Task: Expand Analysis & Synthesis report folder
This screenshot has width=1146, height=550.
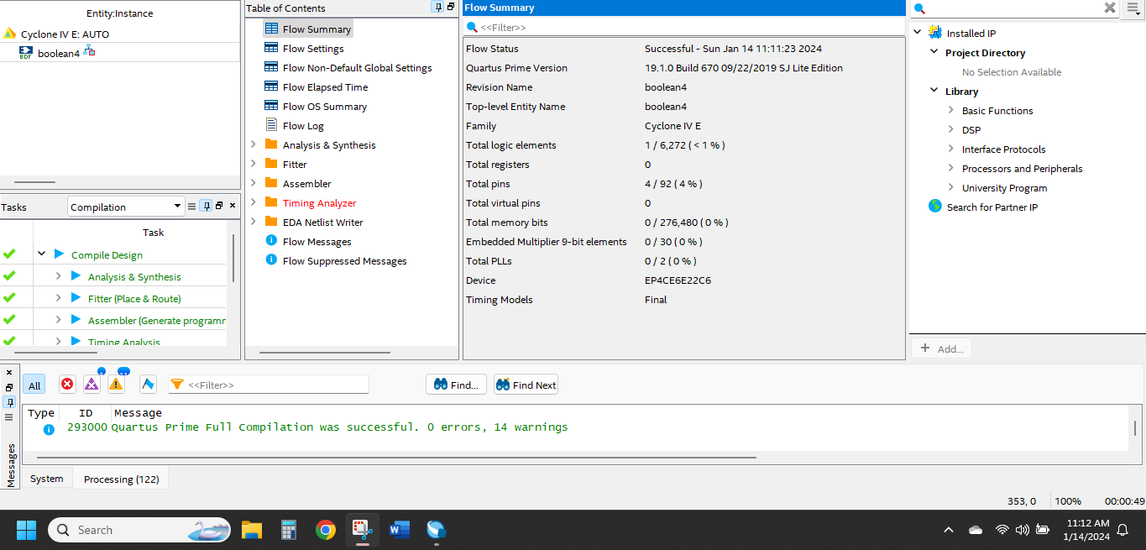Action: pyautogui.click(x=254, y=144)
